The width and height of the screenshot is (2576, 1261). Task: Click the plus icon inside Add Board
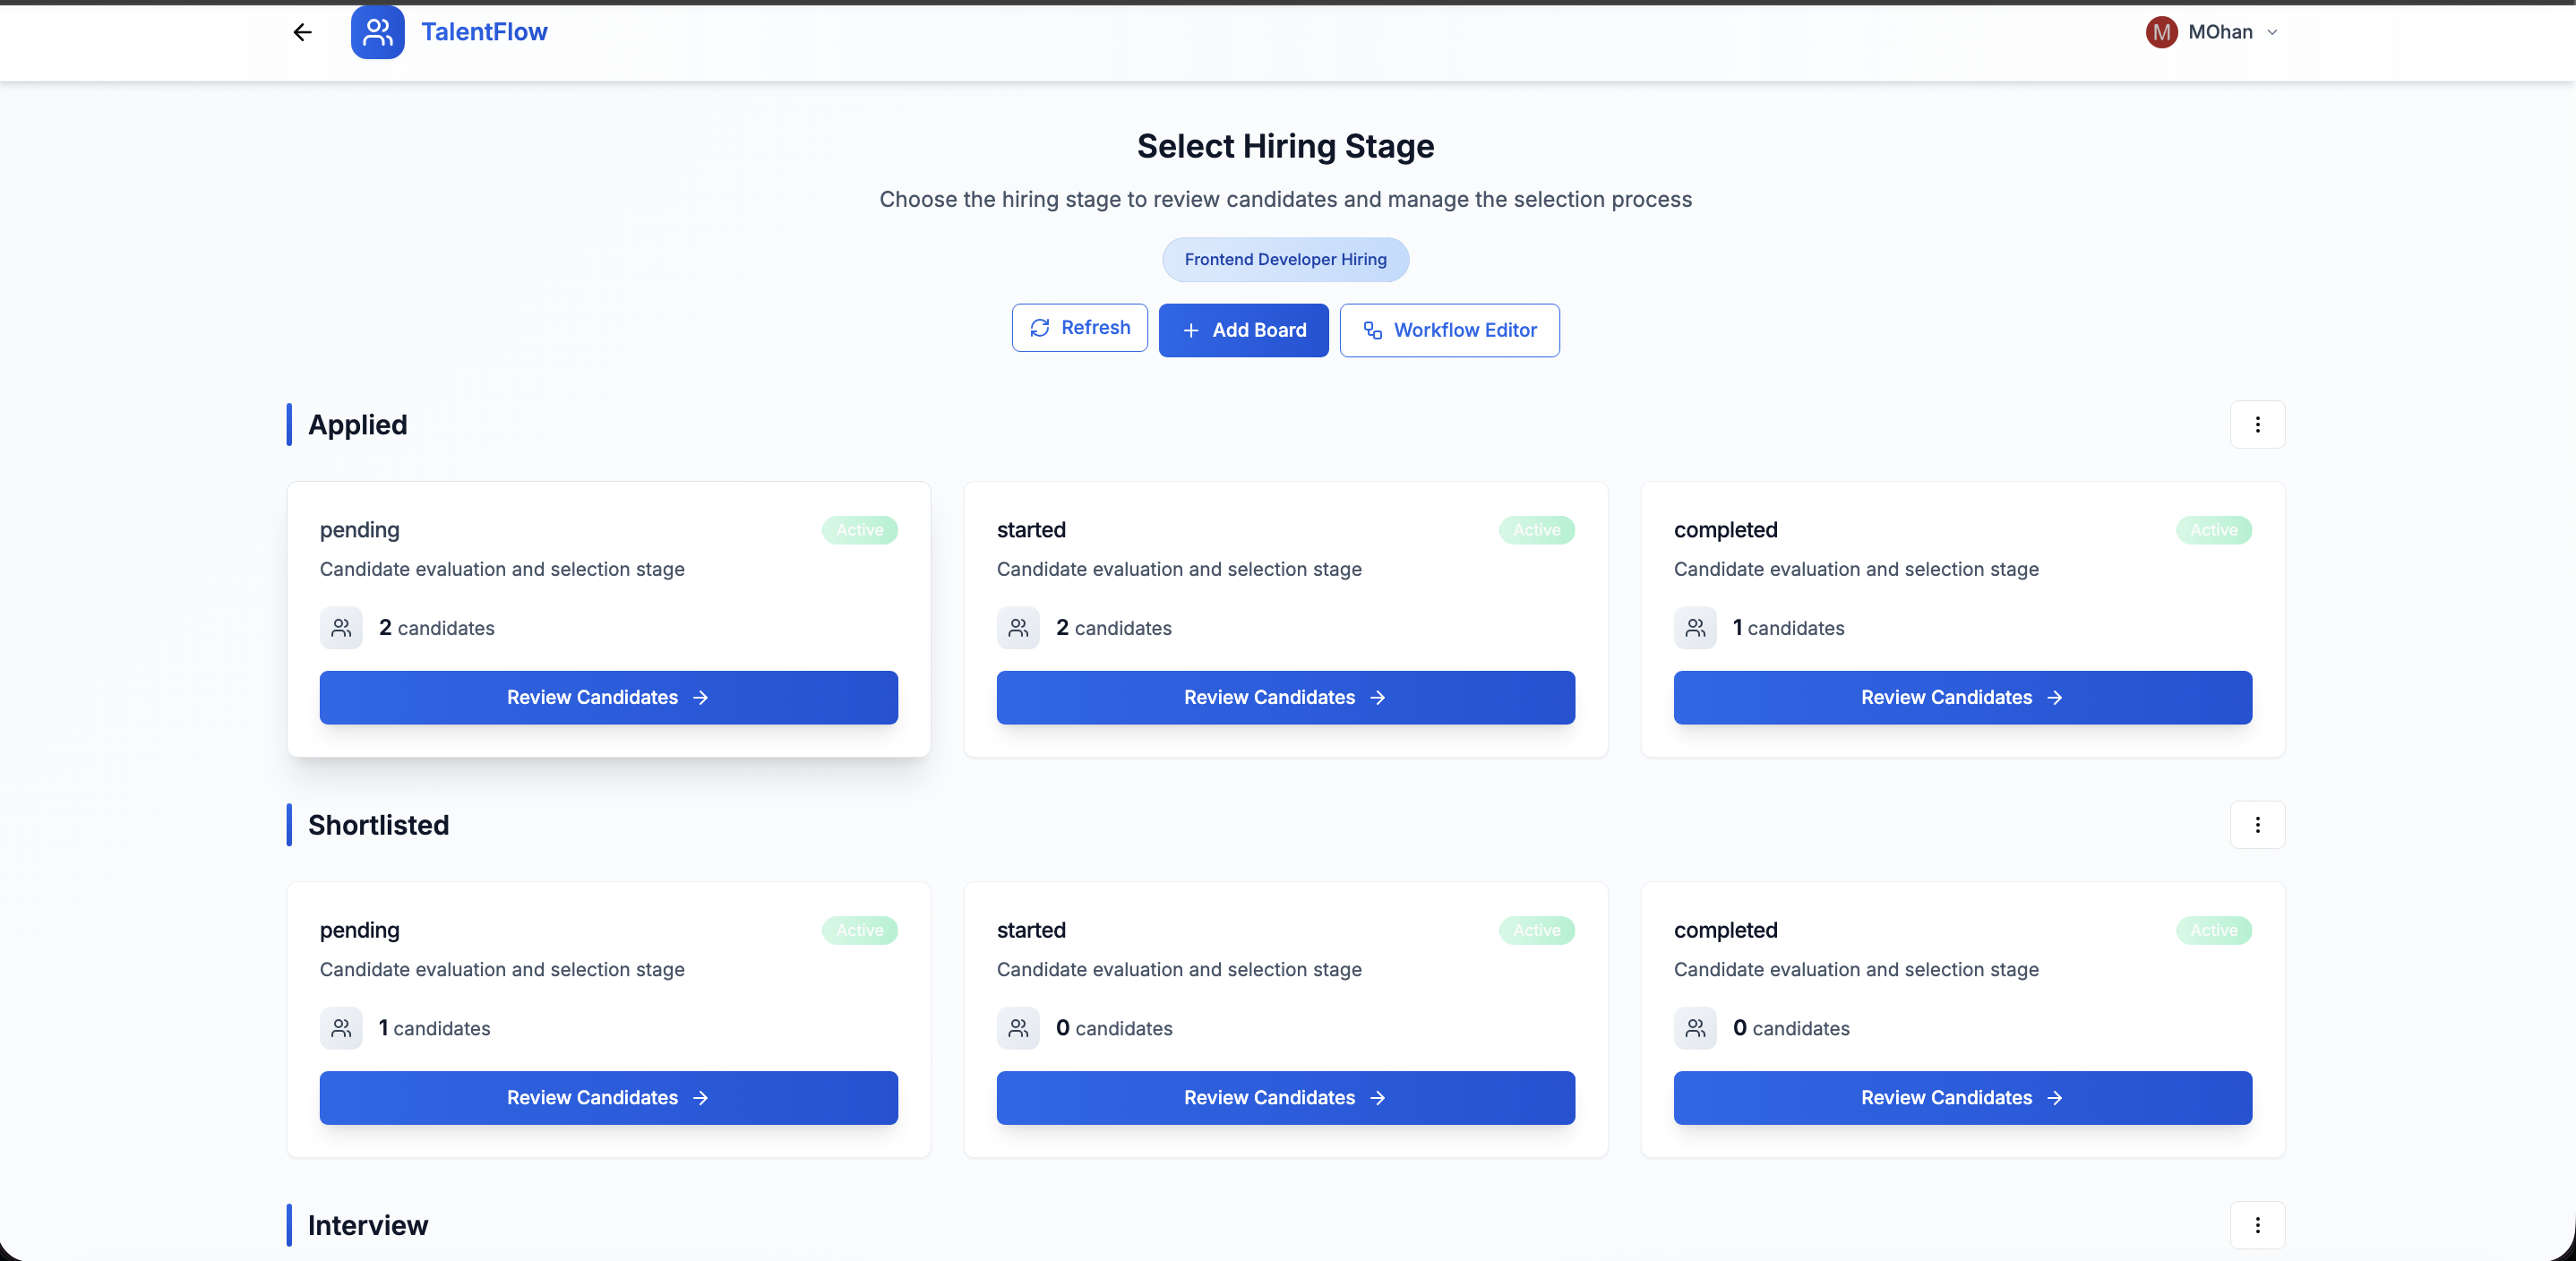click(x=1190, y=330)
